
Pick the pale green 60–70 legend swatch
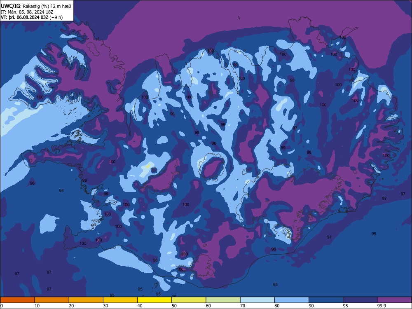223,300
